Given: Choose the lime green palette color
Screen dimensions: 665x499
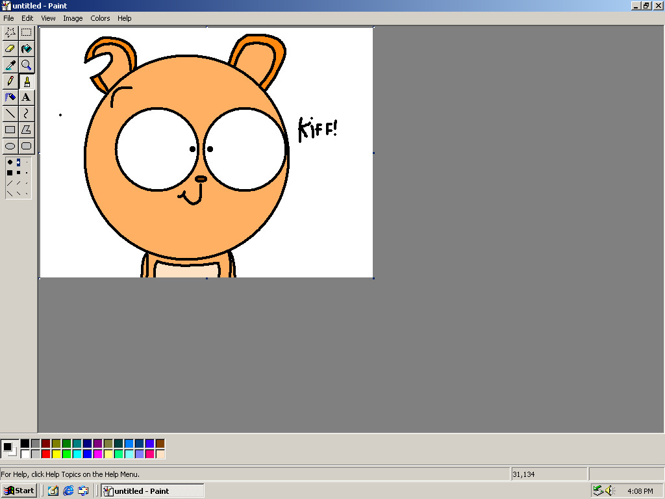Looking at the screenshot, I should click(x=67, y=454).
